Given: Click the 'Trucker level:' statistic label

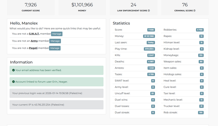Looking at the screenshot, I should [172, 106].
